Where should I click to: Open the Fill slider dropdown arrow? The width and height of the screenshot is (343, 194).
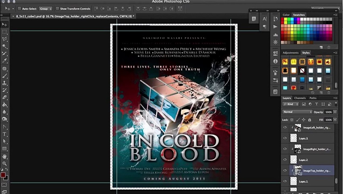click(x=335, y=120)
